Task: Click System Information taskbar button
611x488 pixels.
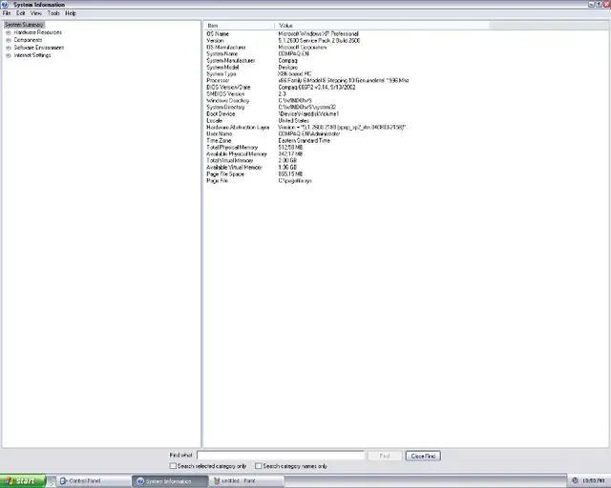Action: point(170,481)
